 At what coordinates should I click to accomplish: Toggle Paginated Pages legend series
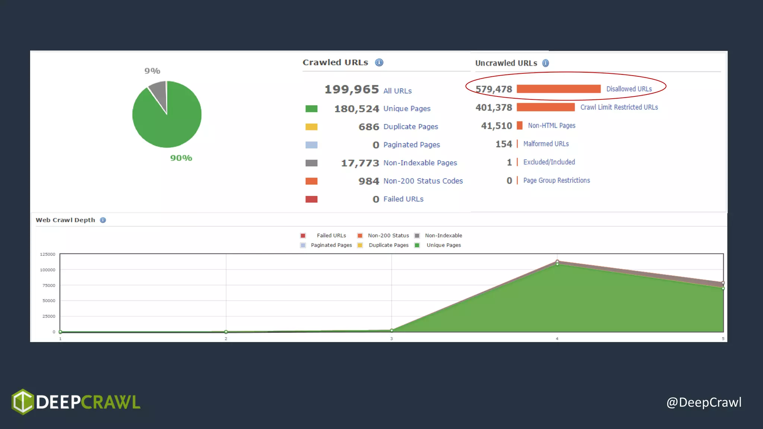click(331, 245)
